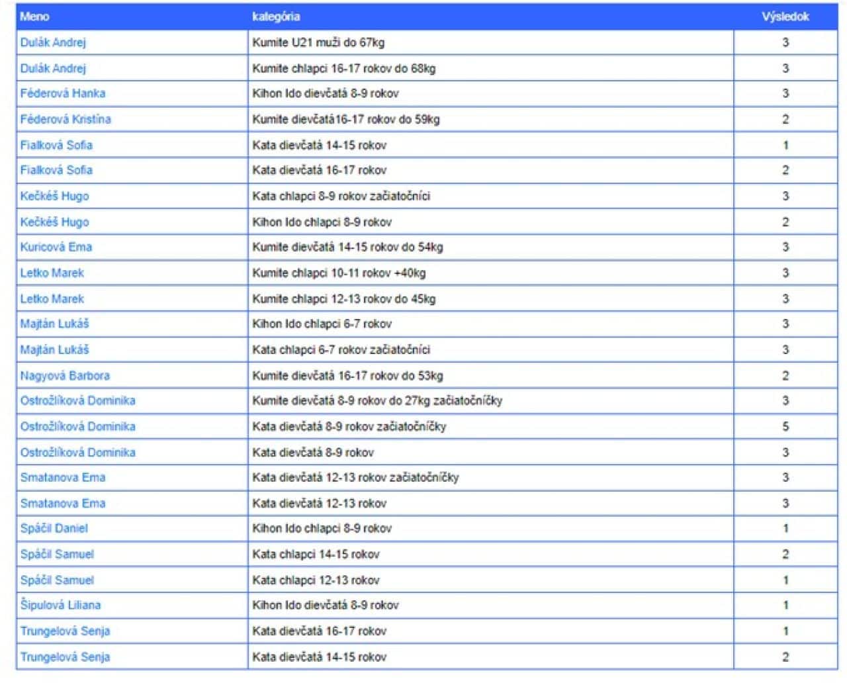Open Fialková Sofia link for Kata 14-15 rokov
This screenshot has height=683, width=847.
pos(56,145)
